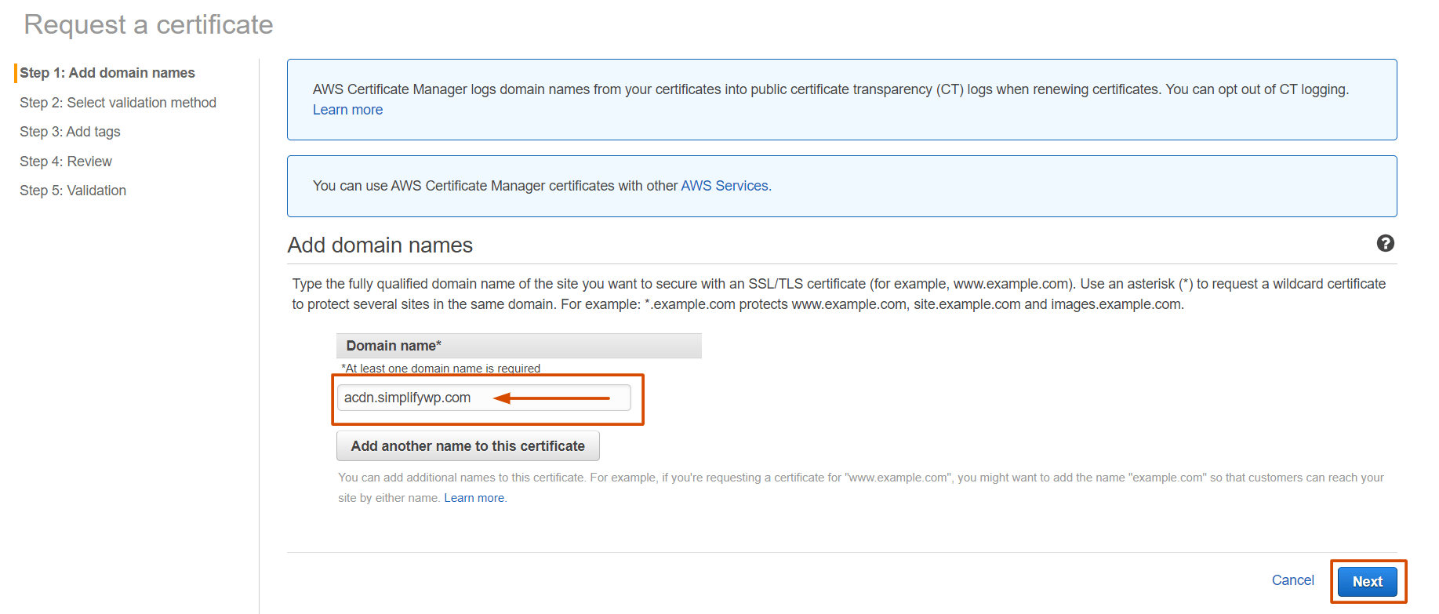Open the AWS Services link
Screen dimensions: 1439x614
click(725, 186)
